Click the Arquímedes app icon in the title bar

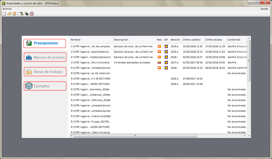tap(3, 3)
